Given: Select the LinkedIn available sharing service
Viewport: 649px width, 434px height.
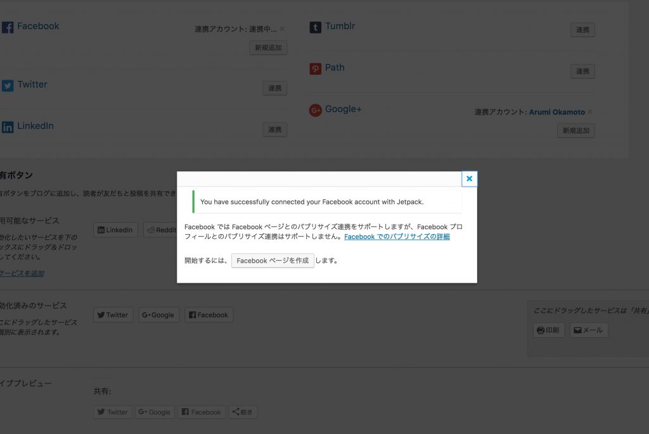Looking at the screenshot, I should coord(115,230).
